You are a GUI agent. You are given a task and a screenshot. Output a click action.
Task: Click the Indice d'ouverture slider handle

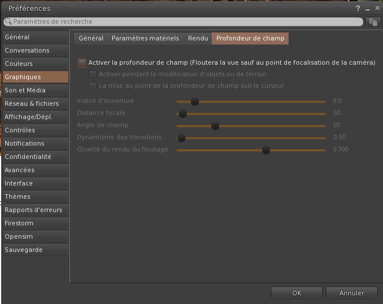[x=195, y=101]
